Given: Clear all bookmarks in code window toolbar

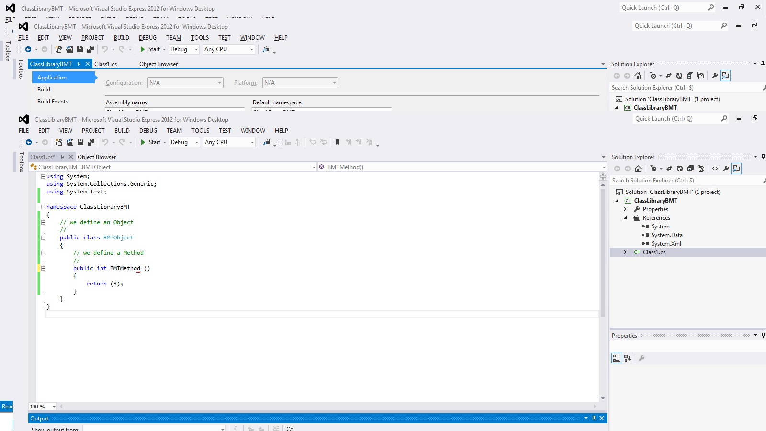Looking at the screenshot, I should (x=369, y=142).
